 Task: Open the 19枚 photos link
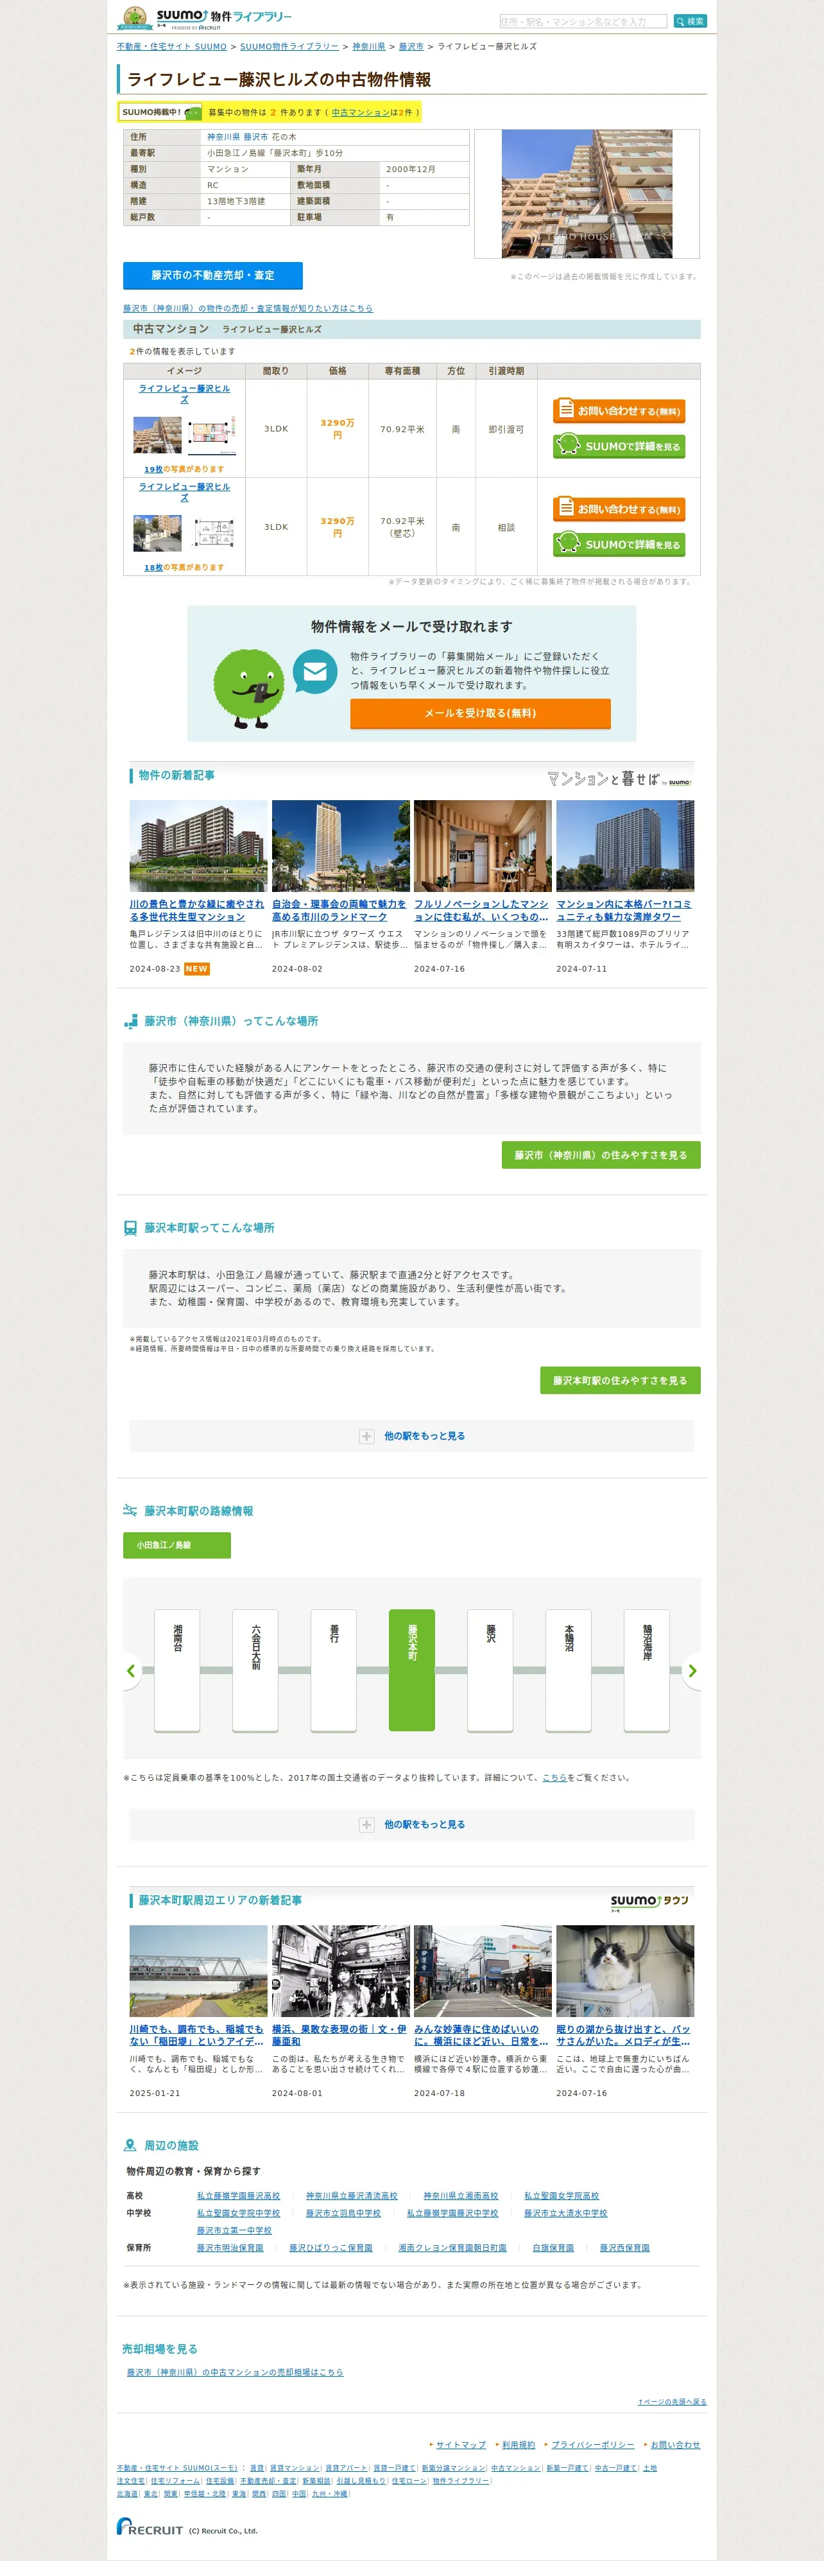pos(153,469)
